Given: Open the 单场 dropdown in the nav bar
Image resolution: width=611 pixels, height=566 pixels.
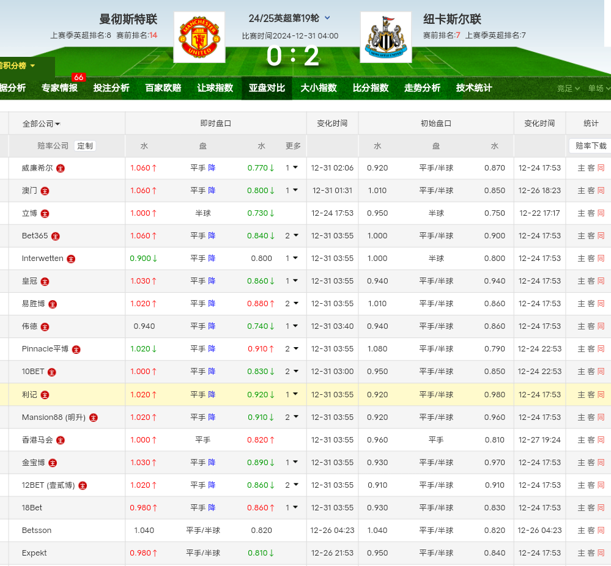Looking at the screenshot, I should 598,89.
